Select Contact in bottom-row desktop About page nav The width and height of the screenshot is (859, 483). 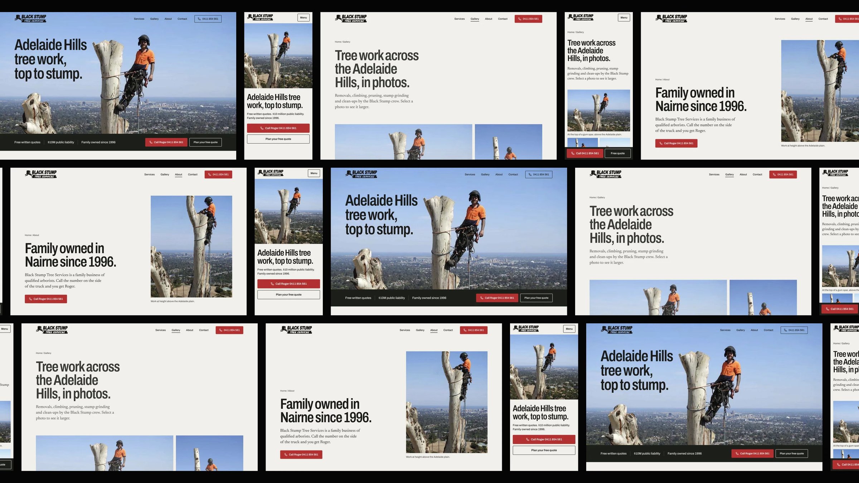(448, 330)
